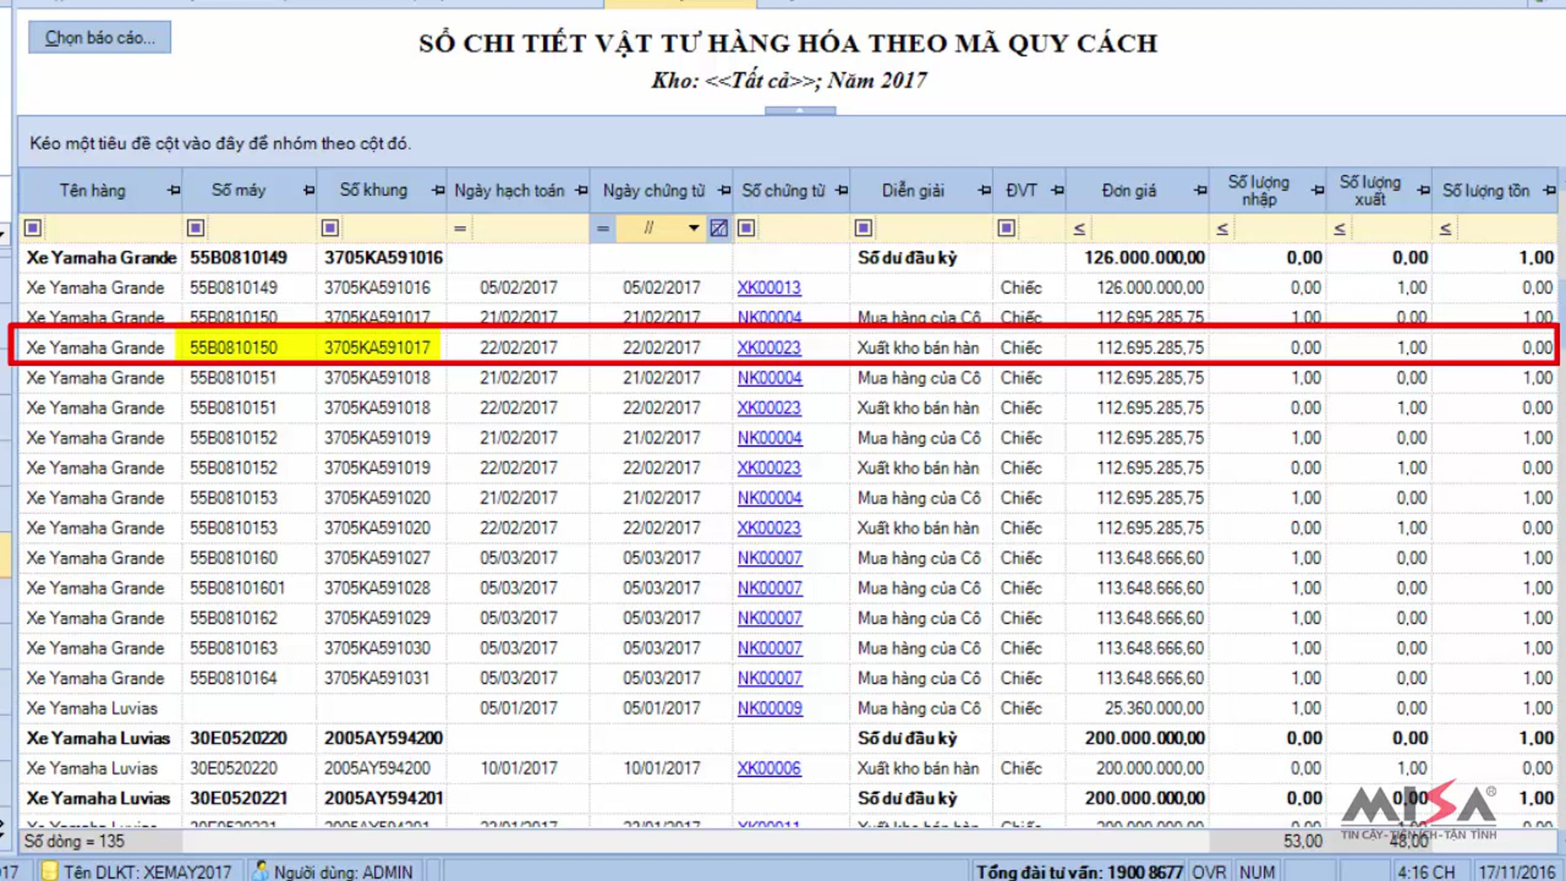Image resolution: width=1566 pixels, height=881 pixels.
Task: Click the Số máy filter condition icon
Action: click(196, 228)
